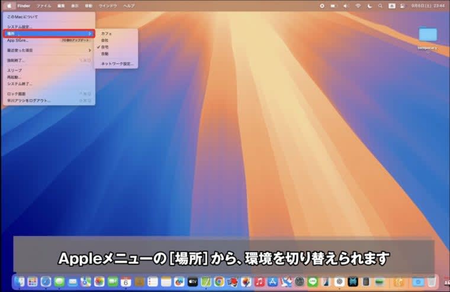Click Wi-Fi status icon in menu bar
Image resolution: width=450 pixels, height=292 pixels.
pyautogui.click(x=358, y=5)
